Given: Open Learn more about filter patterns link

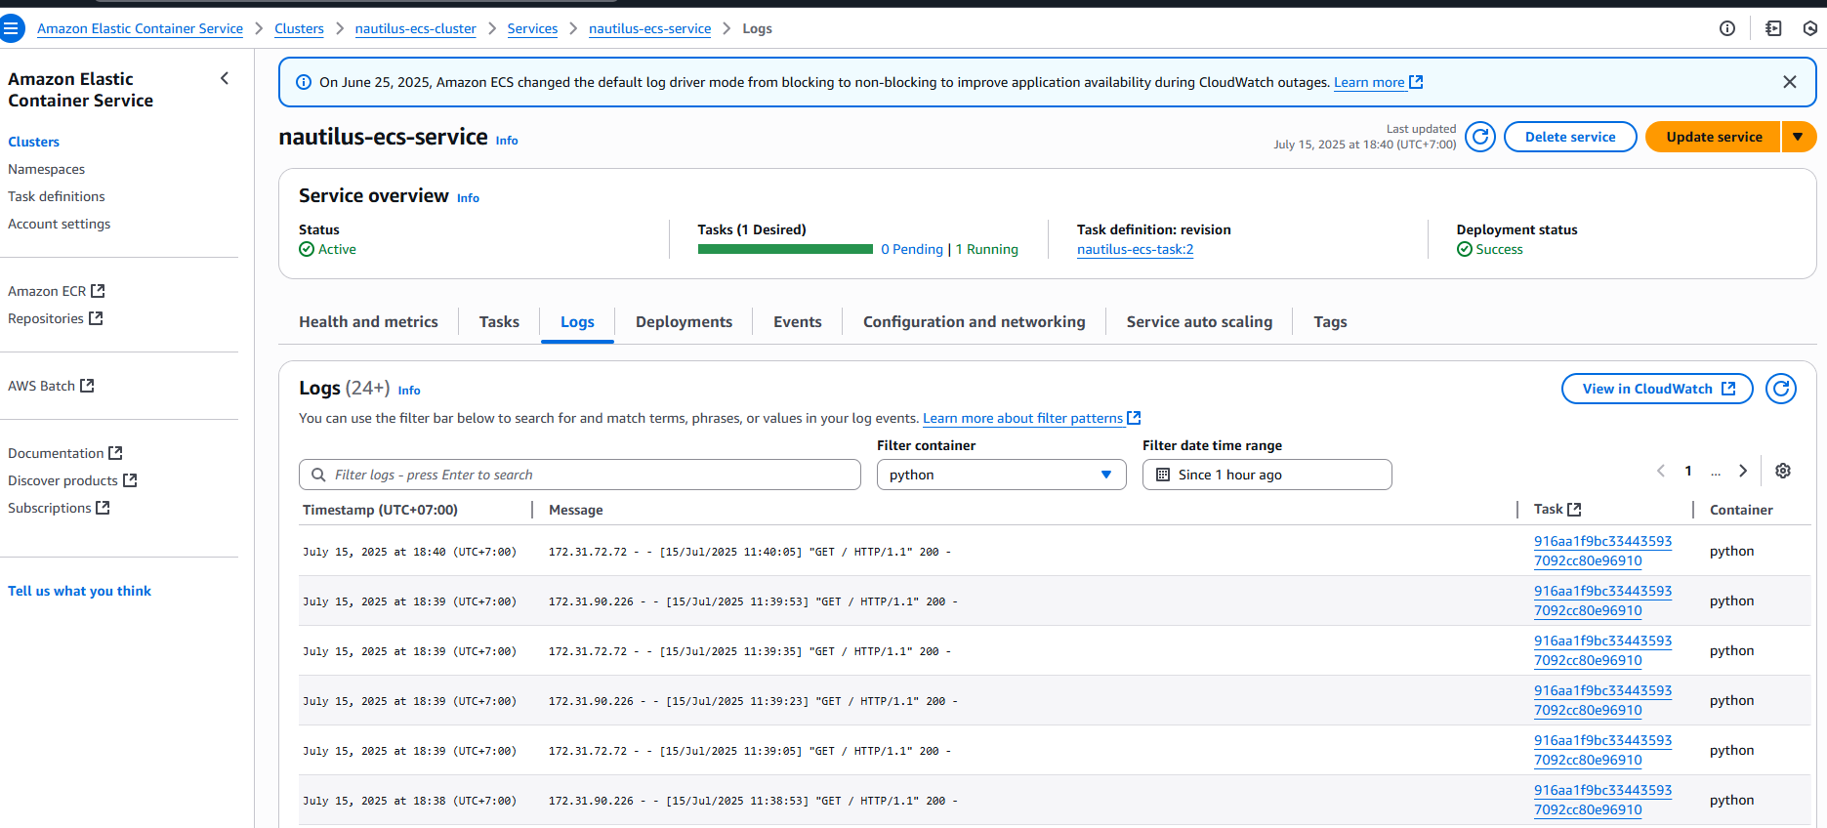Looking at the screenshot, I should click(1031, 418).
